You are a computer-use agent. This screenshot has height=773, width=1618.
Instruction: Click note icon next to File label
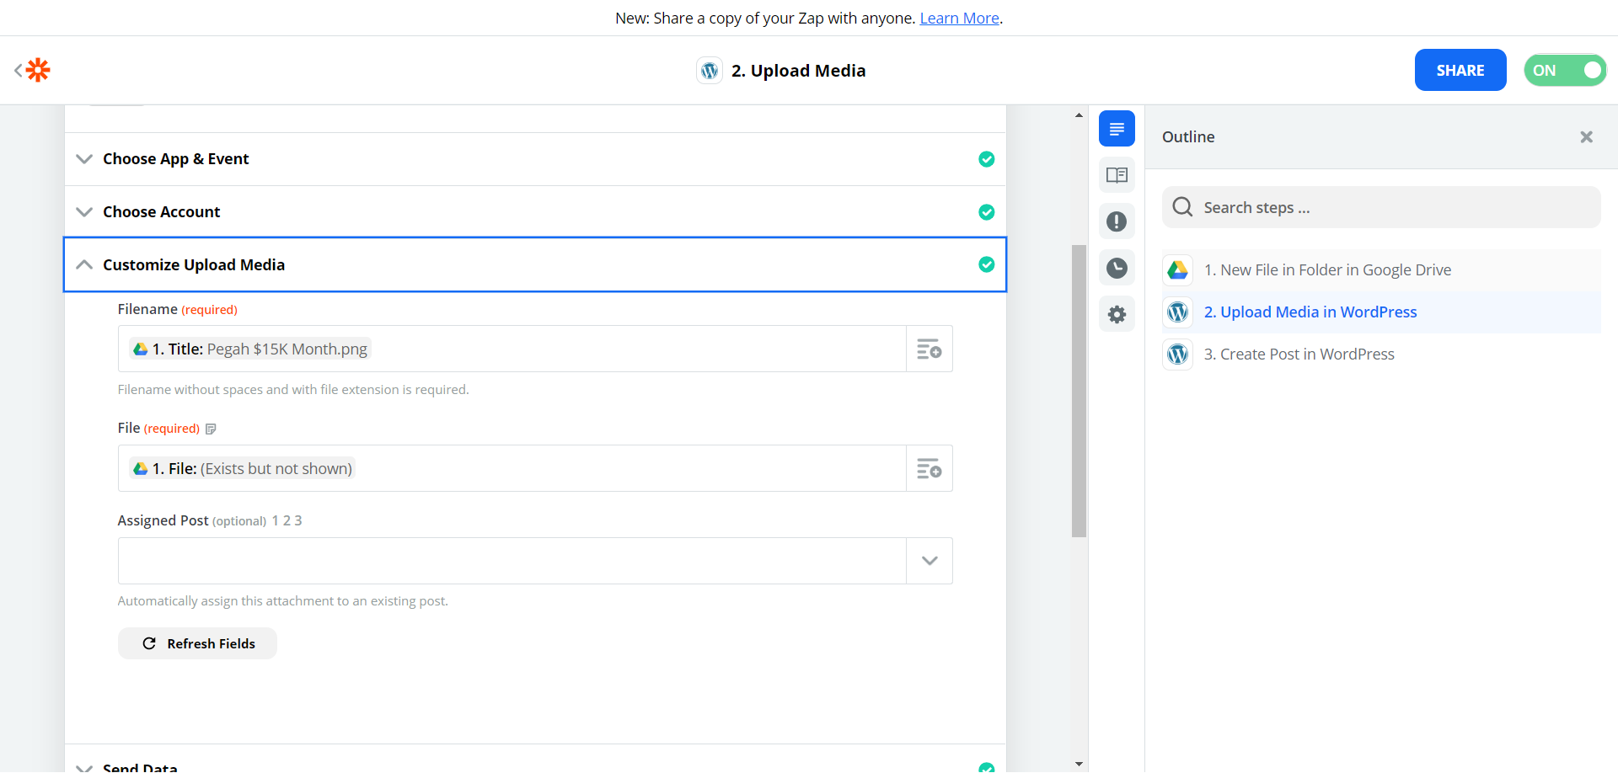[x=211, y=429]
